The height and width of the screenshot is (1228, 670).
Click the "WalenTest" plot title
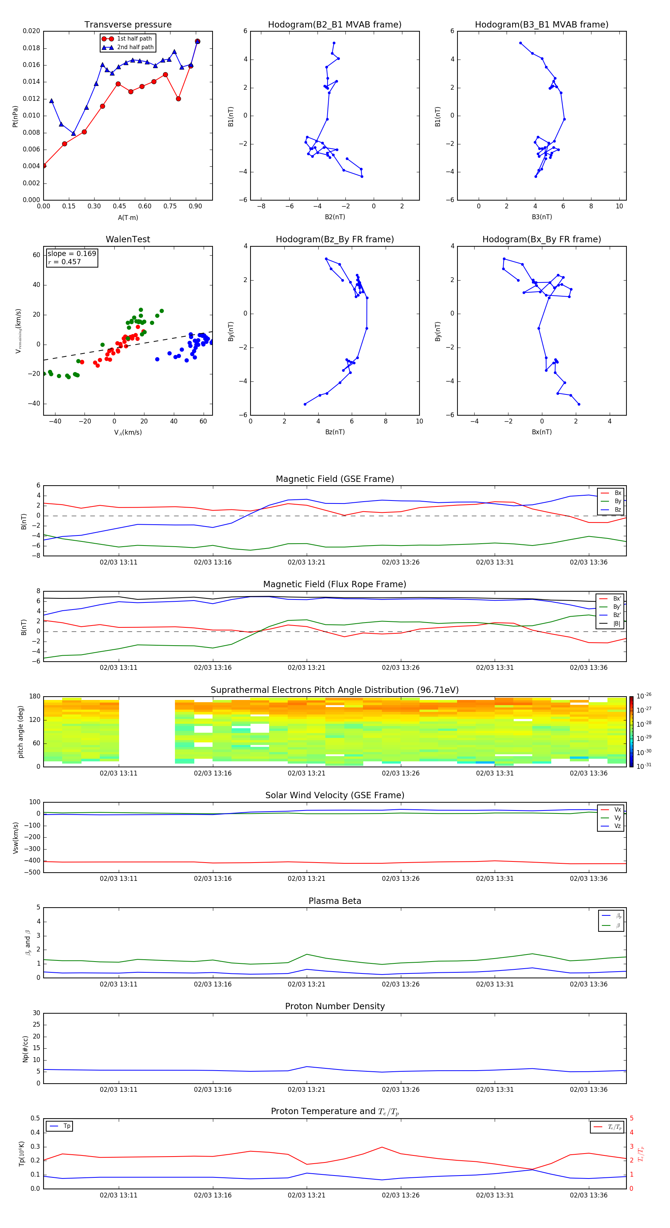[128, 239]
